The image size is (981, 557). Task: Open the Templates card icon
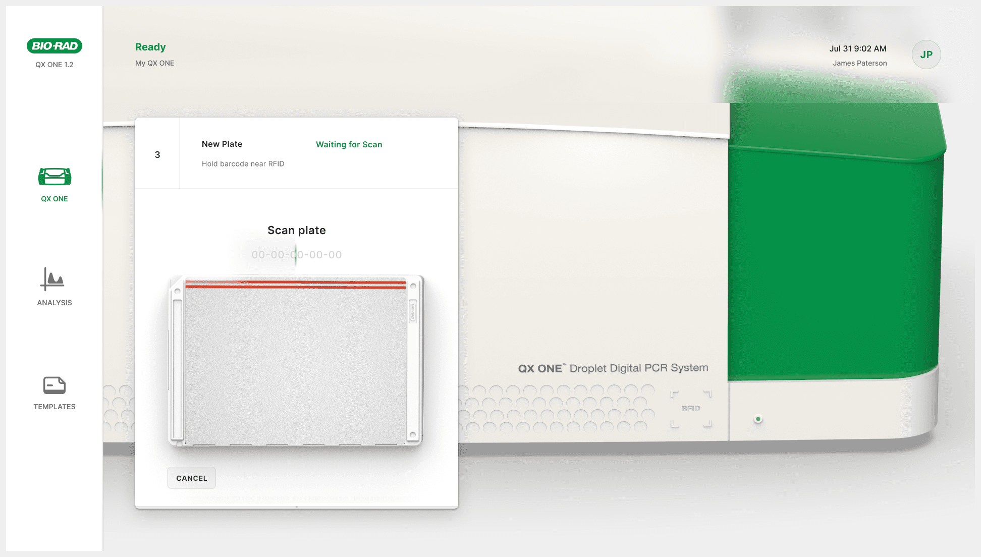pyautogui.click(x=54, y=385)
